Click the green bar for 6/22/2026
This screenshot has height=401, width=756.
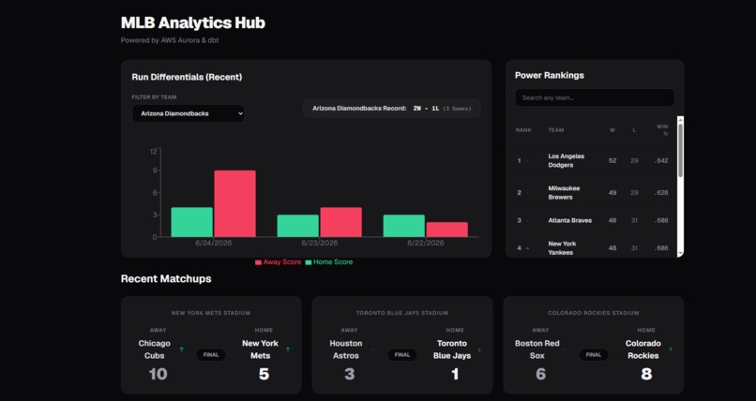point(404,226)
